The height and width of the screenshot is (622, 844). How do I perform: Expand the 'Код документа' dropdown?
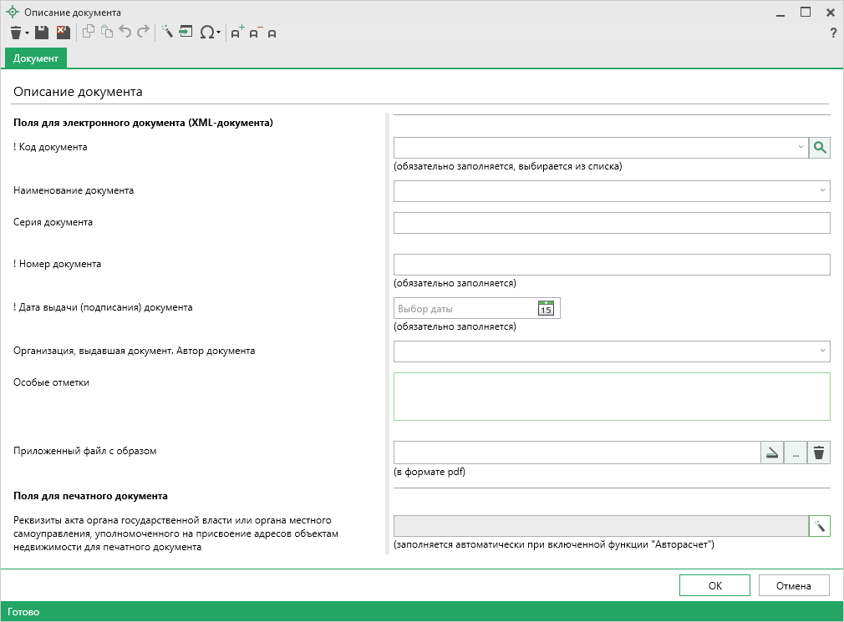[x=801, y=148]
